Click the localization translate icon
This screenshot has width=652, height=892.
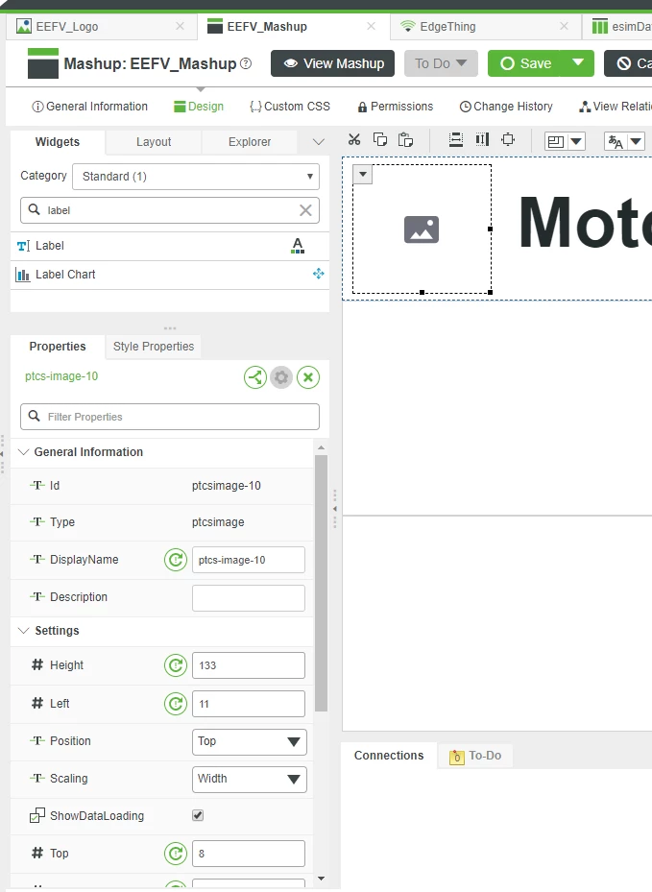[x=616, y=141]
